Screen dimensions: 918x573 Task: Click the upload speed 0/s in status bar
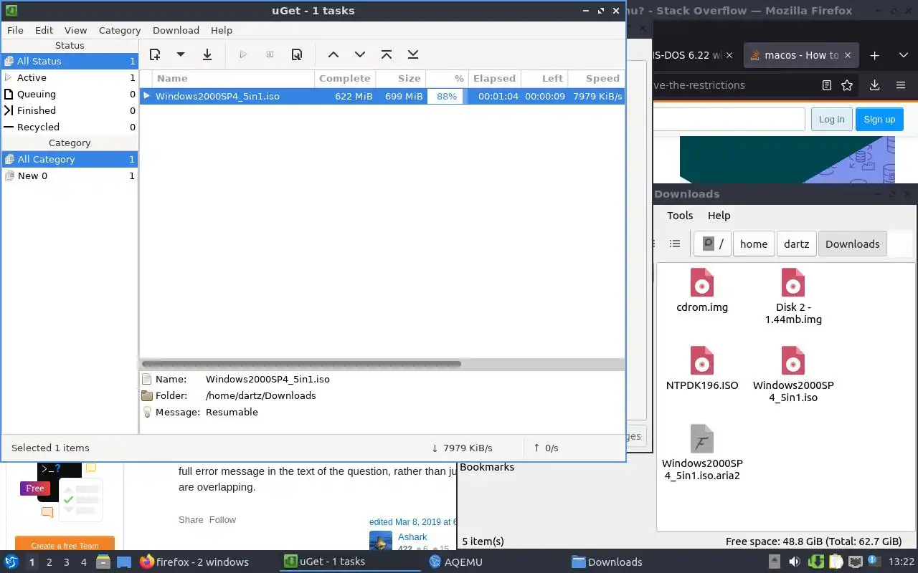pyautogui.click(x=546, y=448)
